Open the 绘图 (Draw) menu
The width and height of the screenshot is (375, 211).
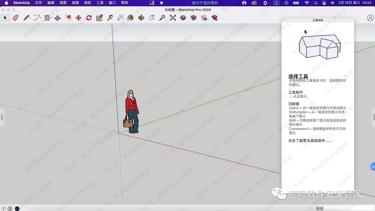click(x=75, y=3)
